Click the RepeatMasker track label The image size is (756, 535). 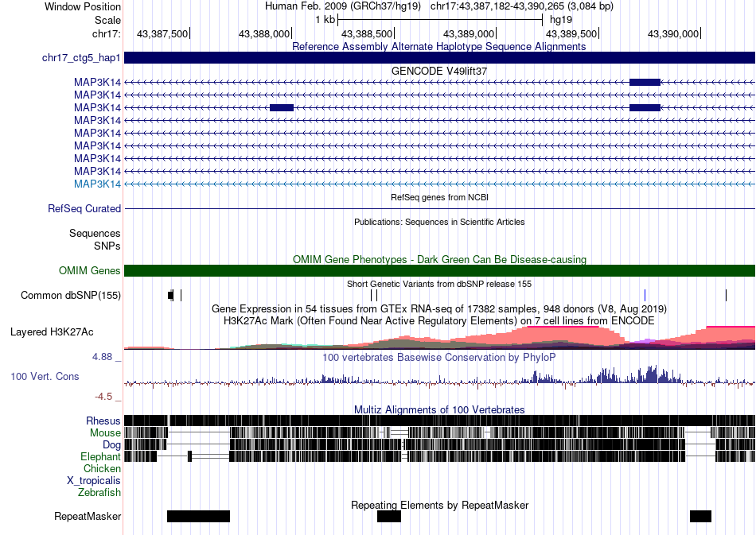tap(88, 516)
